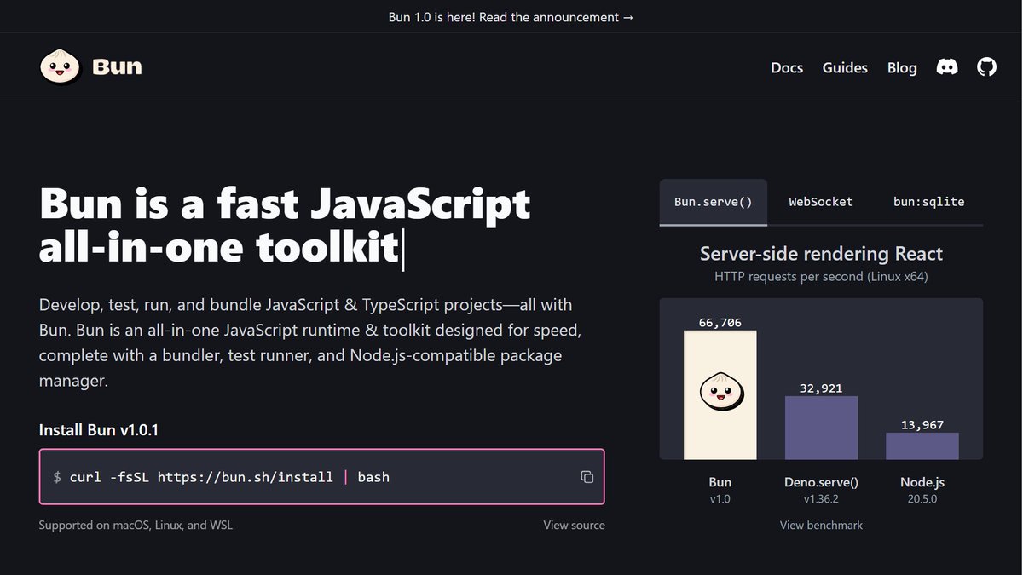Click the 'v1.0' label under Bun
1023x575 pixels.
pyautogui.click(x=720, y=499)
